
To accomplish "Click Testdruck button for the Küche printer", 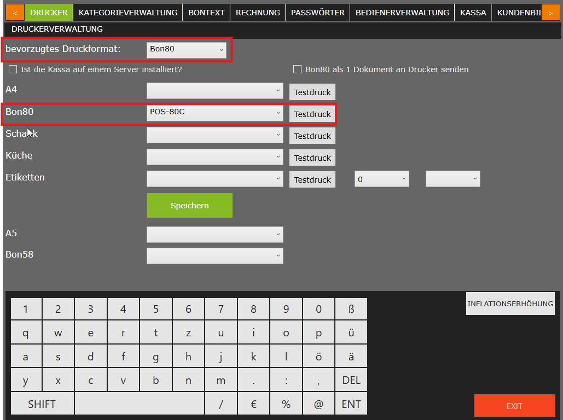I will (x=312, y=158).
